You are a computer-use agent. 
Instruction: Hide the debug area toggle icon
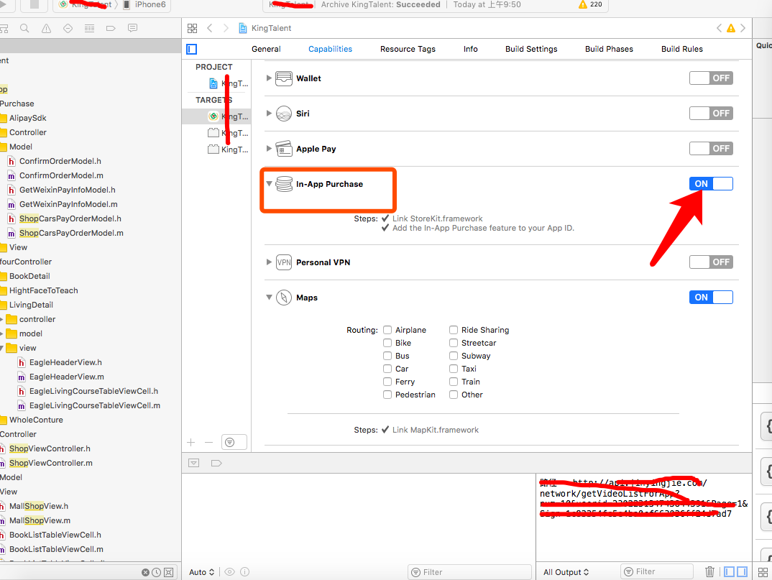pos(194,463)
